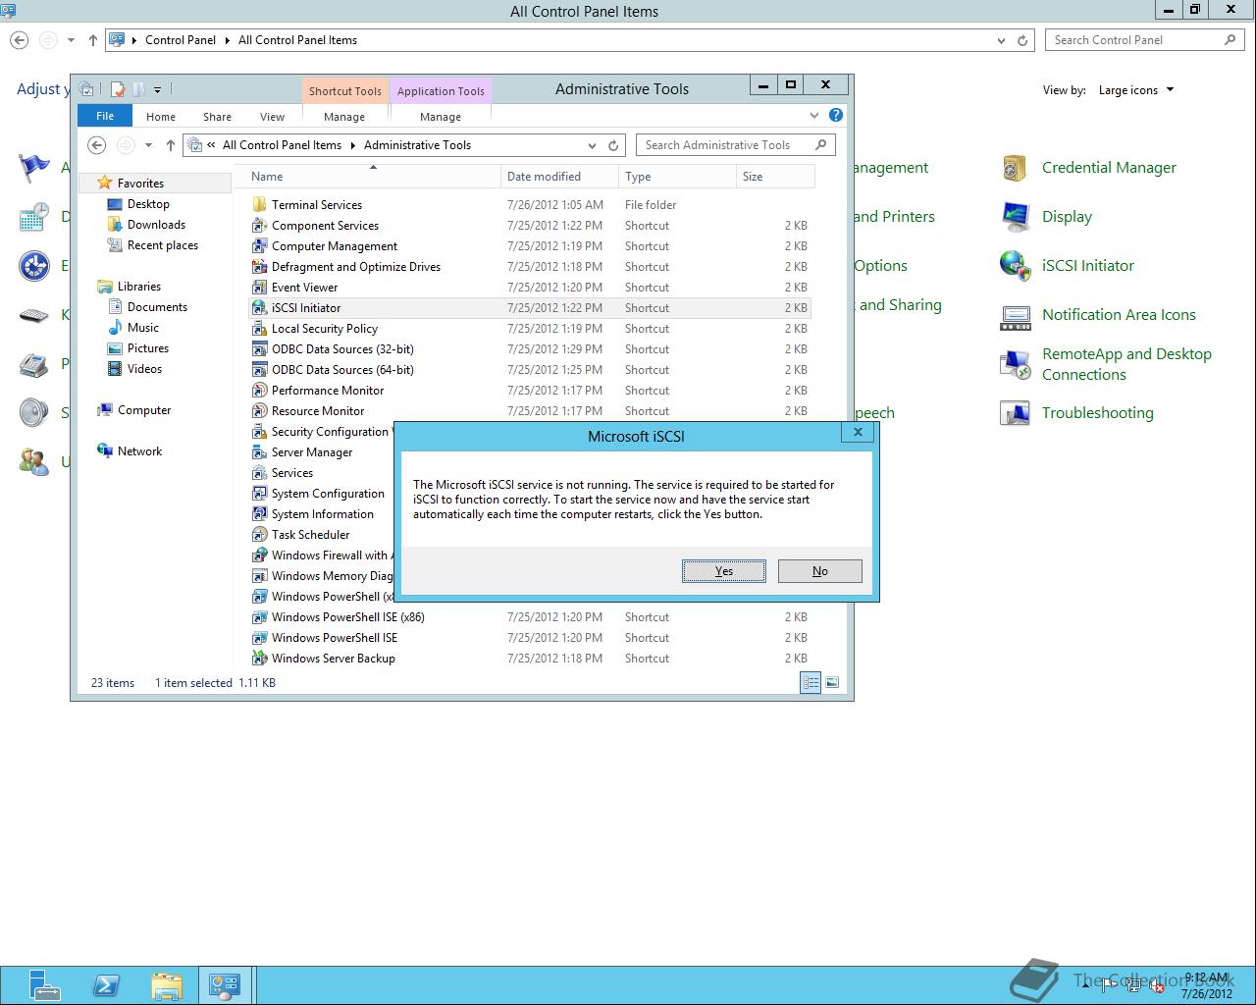Sort by Date modified column header
Image resolution: width=1256 pixels, height=1005 pixels.
coord(559,177)
